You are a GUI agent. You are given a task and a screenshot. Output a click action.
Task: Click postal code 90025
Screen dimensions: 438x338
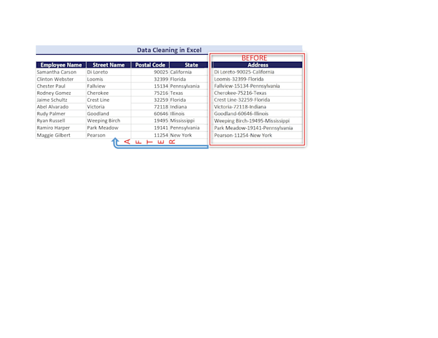[150, 72]
